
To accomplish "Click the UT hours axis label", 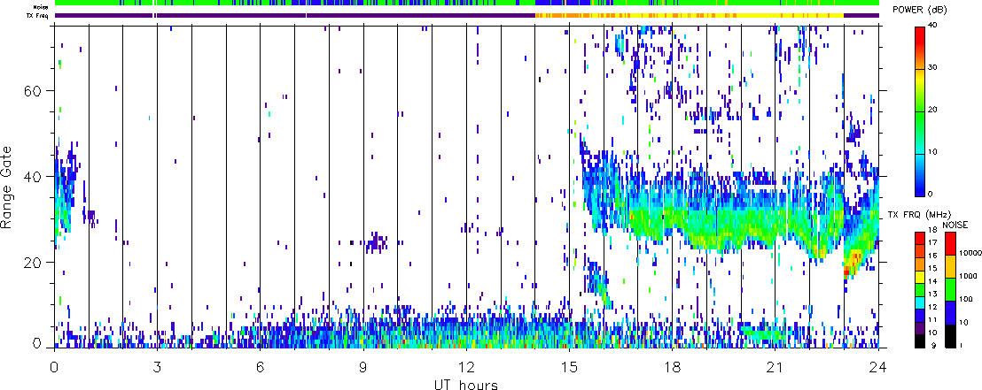I will click(466, 384).
